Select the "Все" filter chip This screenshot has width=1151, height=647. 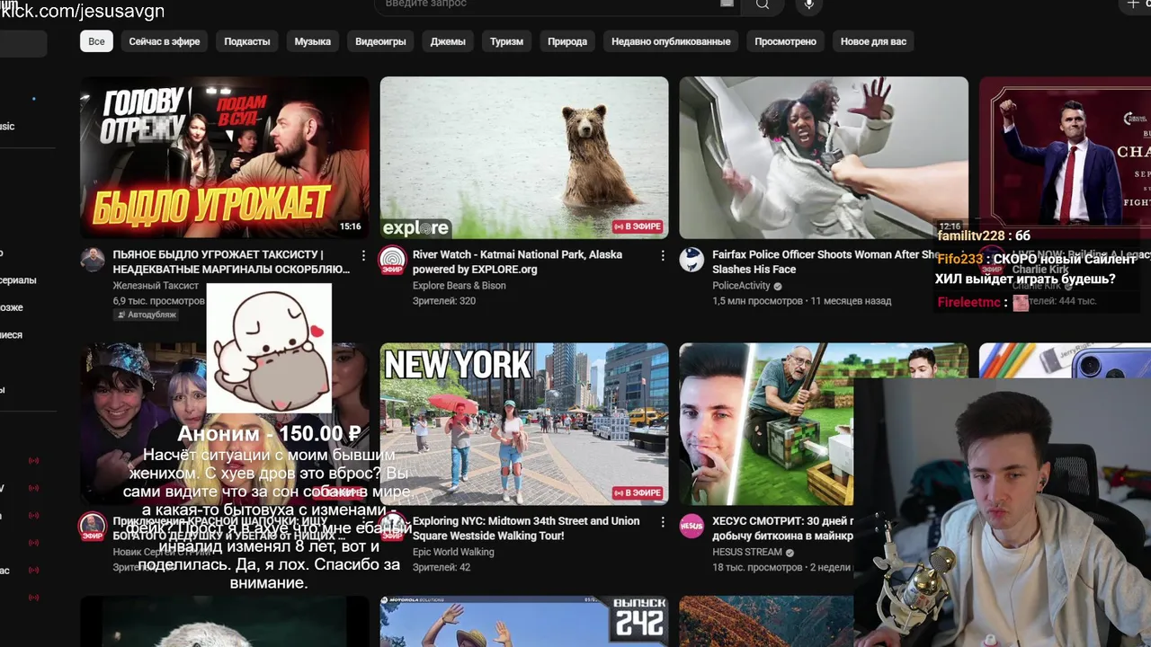(96, 41)
